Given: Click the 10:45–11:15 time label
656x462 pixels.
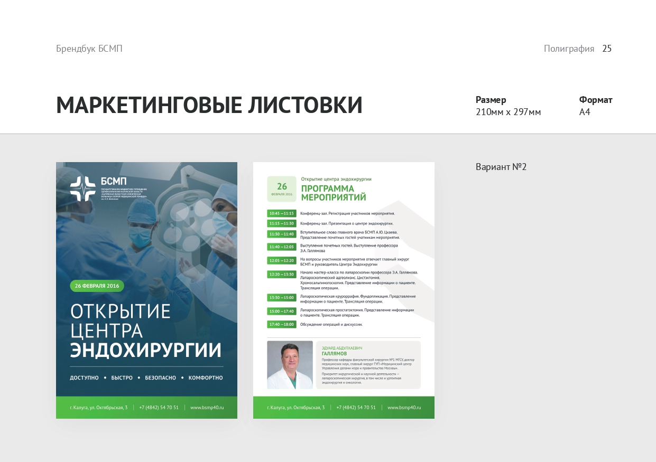Looking at the screenshot, I should click(281, 213).
